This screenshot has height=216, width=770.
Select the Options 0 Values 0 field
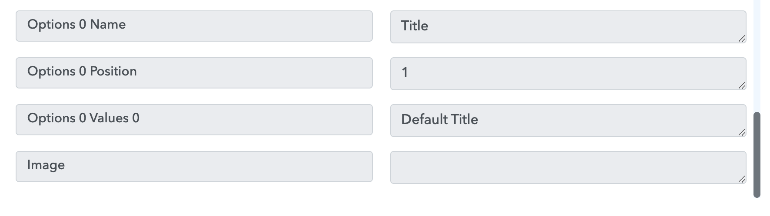click(x=194, y=120)
